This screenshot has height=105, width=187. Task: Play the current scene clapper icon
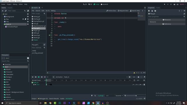click(x=174, y=4)
